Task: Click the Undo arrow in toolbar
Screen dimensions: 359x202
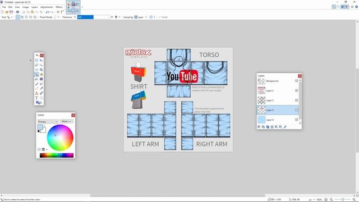Action: coord(47,12)
